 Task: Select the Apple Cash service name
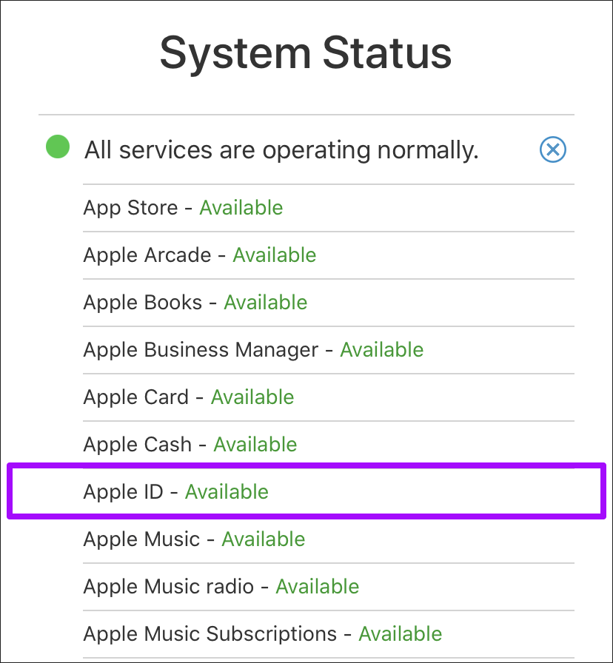click(138, 444)
